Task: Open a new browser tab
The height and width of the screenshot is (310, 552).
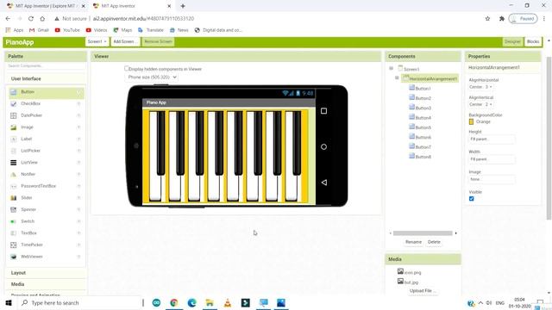Action: tap(183, 6)
